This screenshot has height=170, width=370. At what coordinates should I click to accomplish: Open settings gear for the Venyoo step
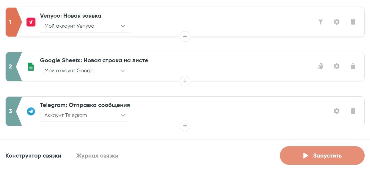coord(336,22)
